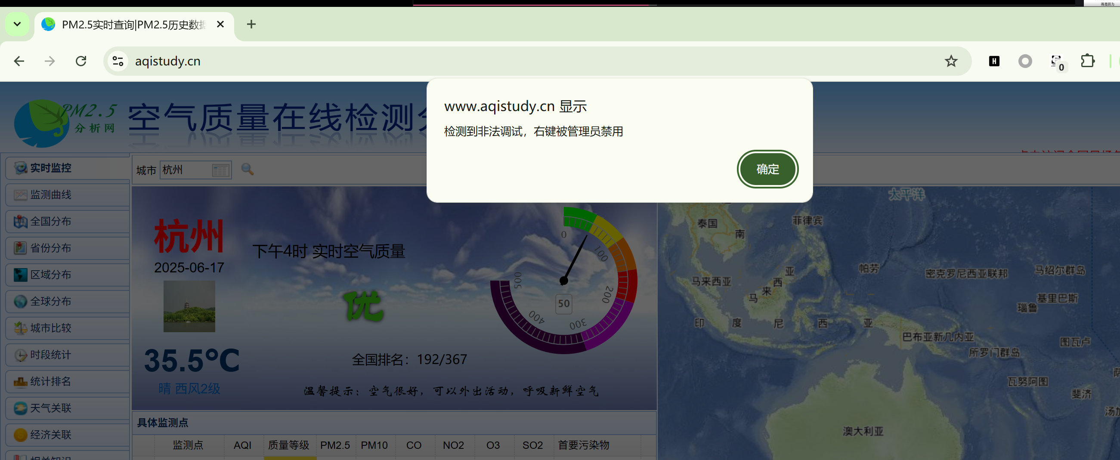Expand the tab search dropdown arrow
1120x460 pixels.
pos(17,25)
